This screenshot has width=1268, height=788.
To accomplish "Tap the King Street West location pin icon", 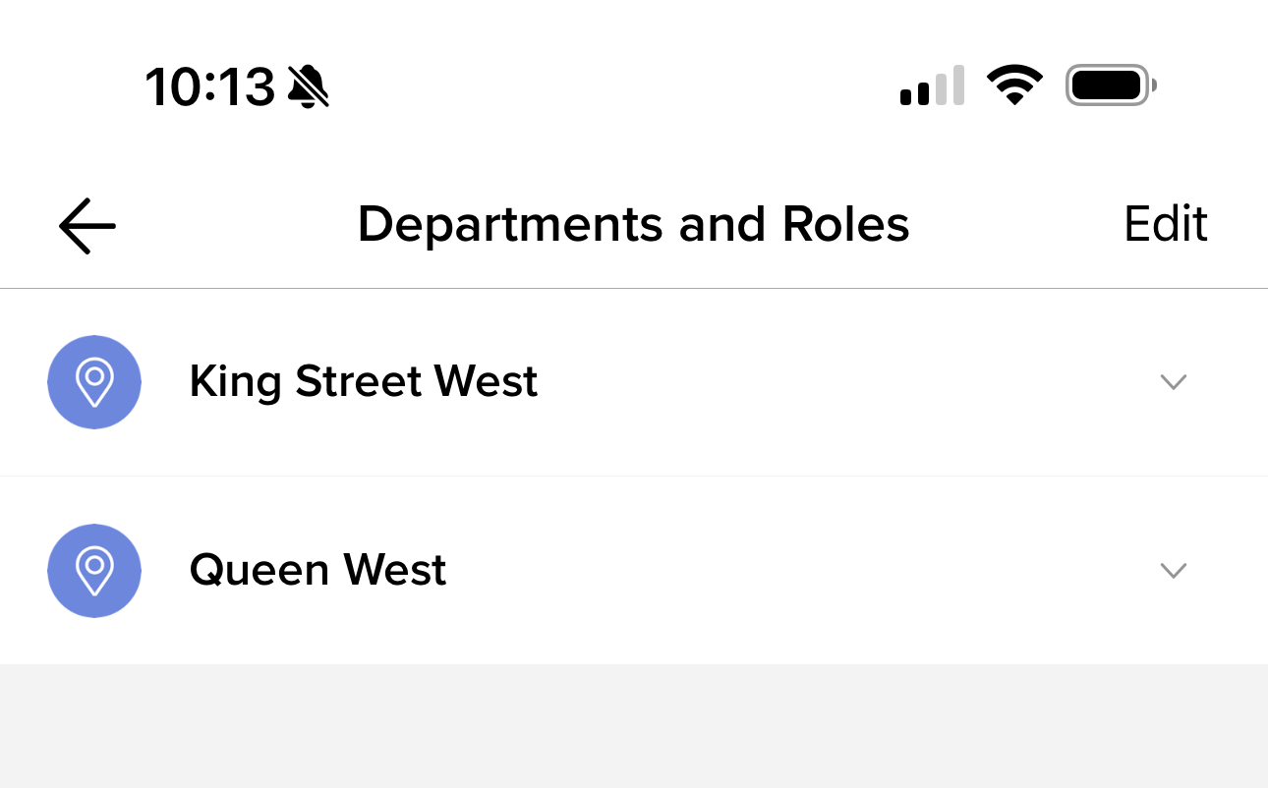I will click(94, 382).
